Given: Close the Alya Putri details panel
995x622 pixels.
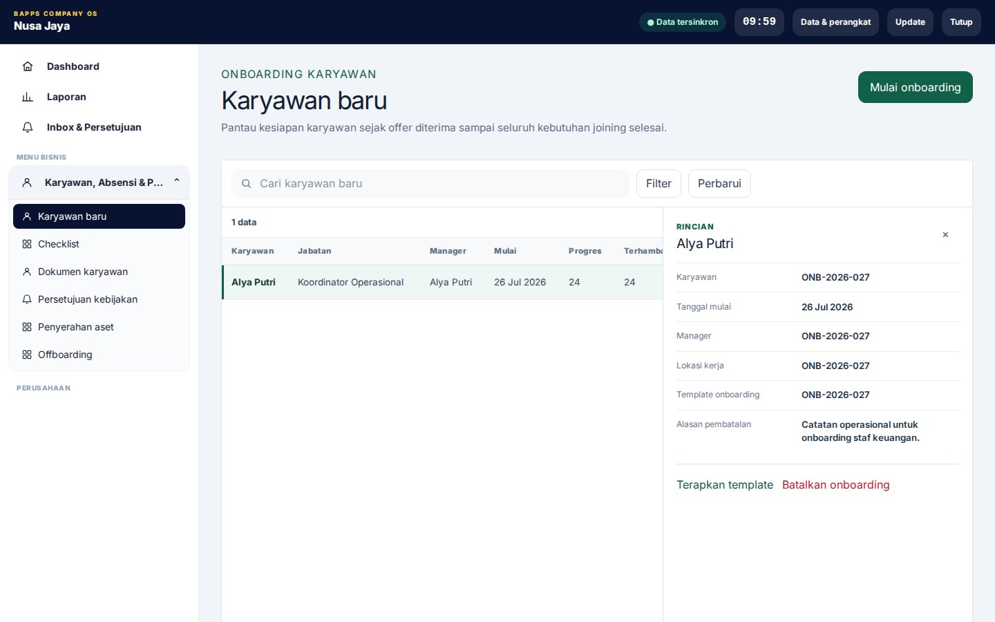Looking at the screenshot, I should point(945,235).
